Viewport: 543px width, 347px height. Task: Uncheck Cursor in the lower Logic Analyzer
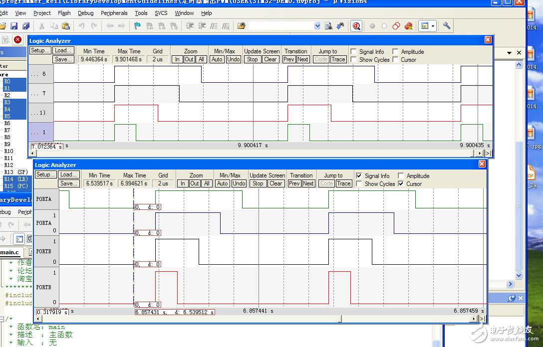point(401,183)
